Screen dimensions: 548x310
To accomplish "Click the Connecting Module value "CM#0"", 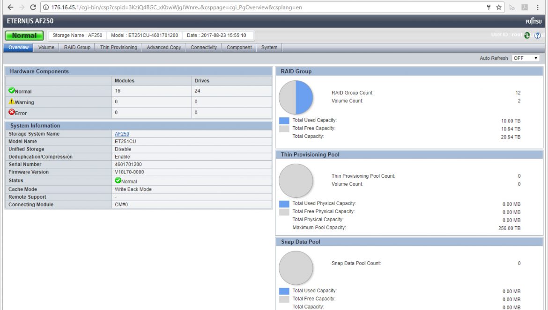I will (x=121, y=205).
